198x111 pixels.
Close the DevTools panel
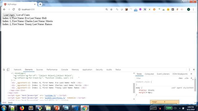pyautogui.click(x=194, y=70)
